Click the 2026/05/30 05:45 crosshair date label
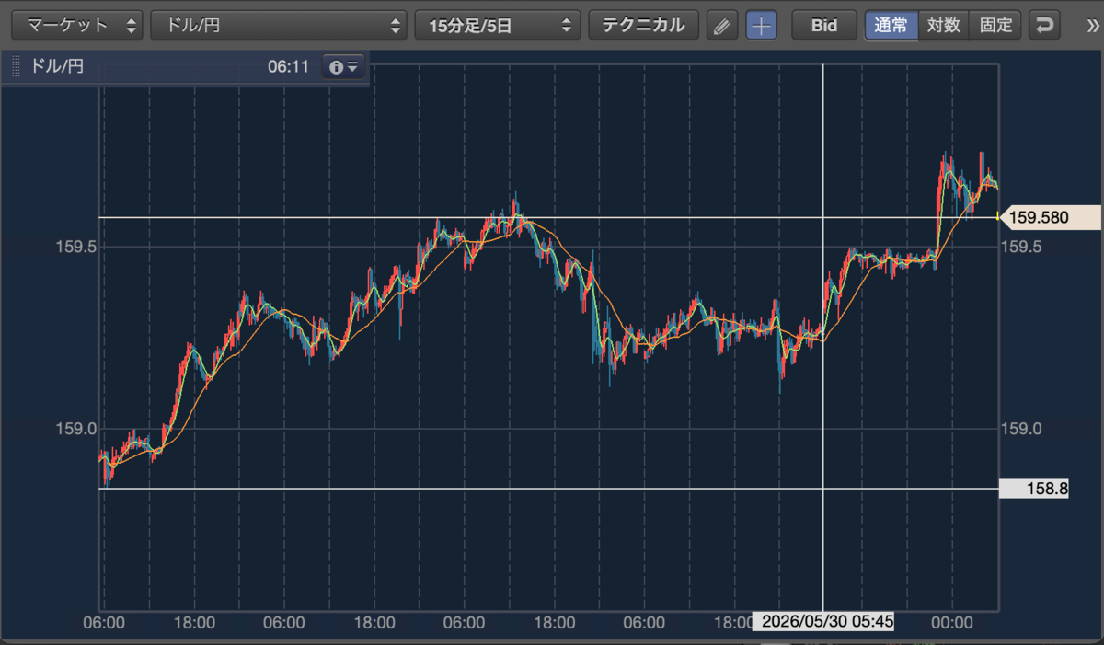The image size is (1104, 645). click(x=823, y=622)
